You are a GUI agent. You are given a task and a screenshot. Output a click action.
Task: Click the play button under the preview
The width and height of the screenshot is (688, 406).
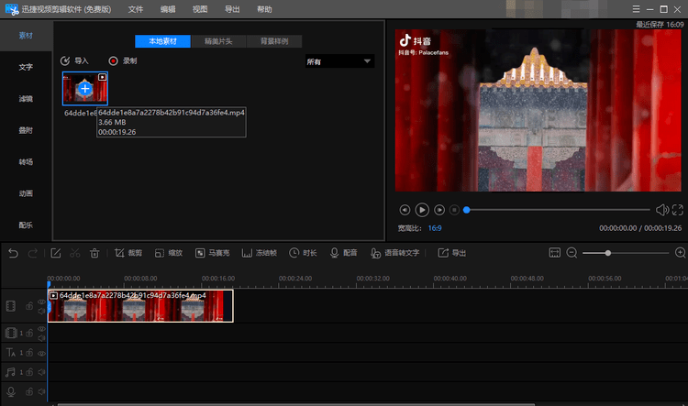click(422, 210)
